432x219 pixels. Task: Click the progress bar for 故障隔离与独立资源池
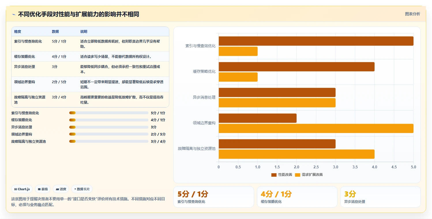click(x=109, y=141)
